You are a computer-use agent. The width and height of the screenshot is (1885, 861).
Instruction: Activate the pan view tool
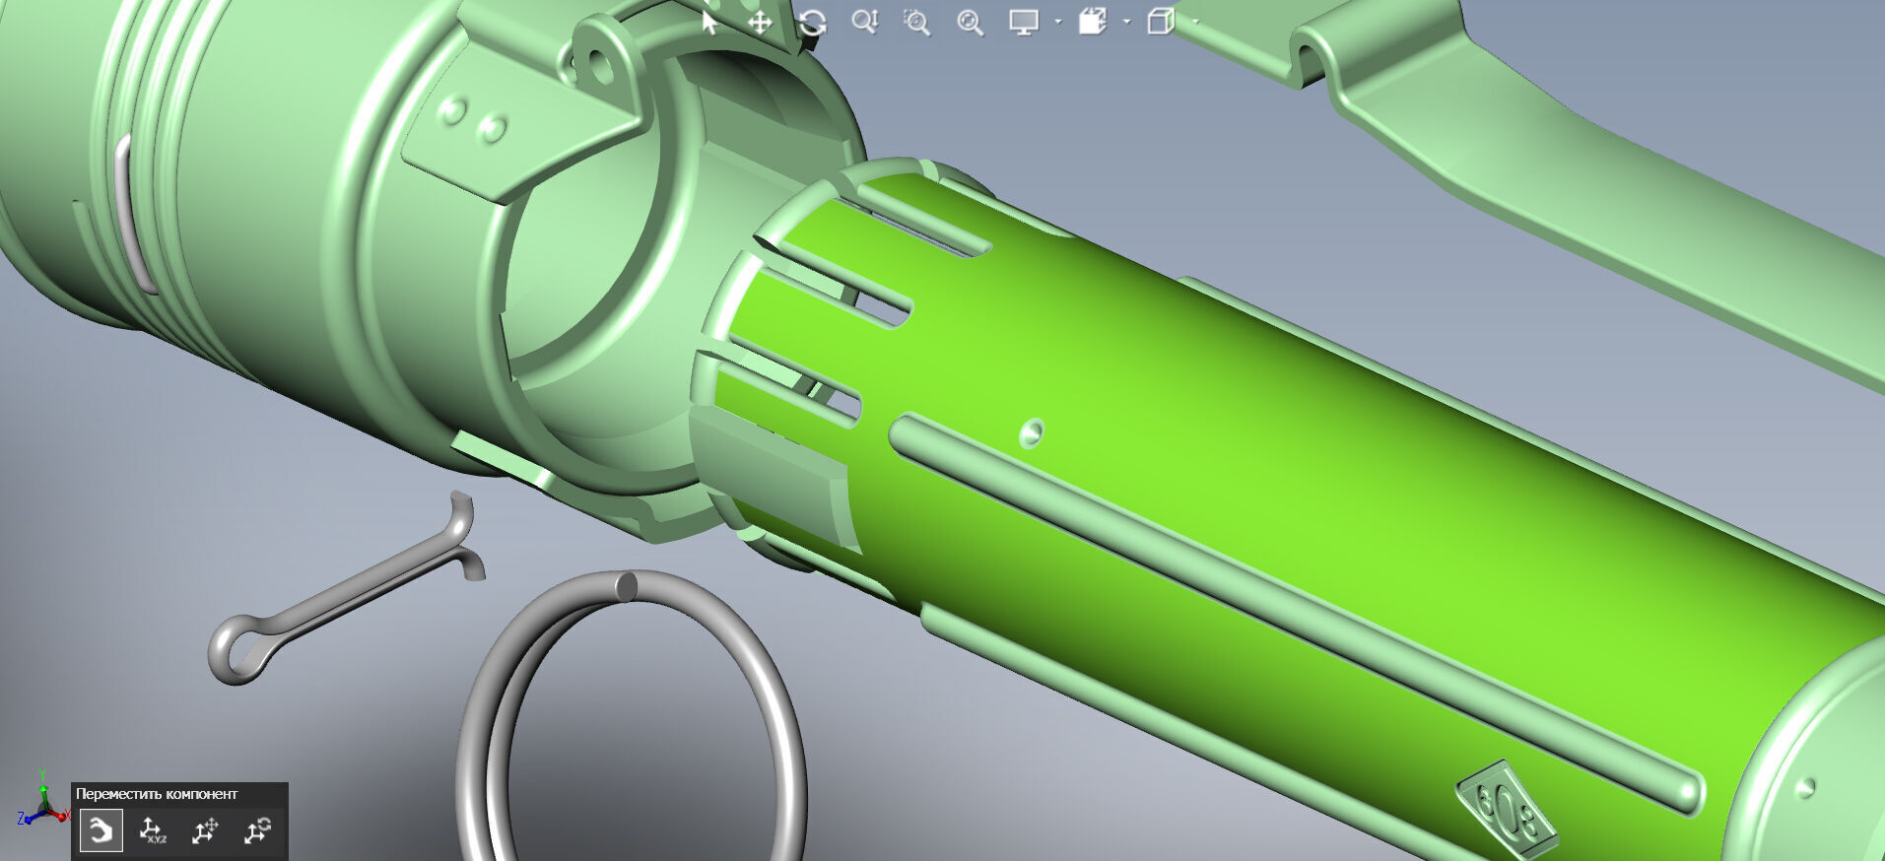(760, 23)
